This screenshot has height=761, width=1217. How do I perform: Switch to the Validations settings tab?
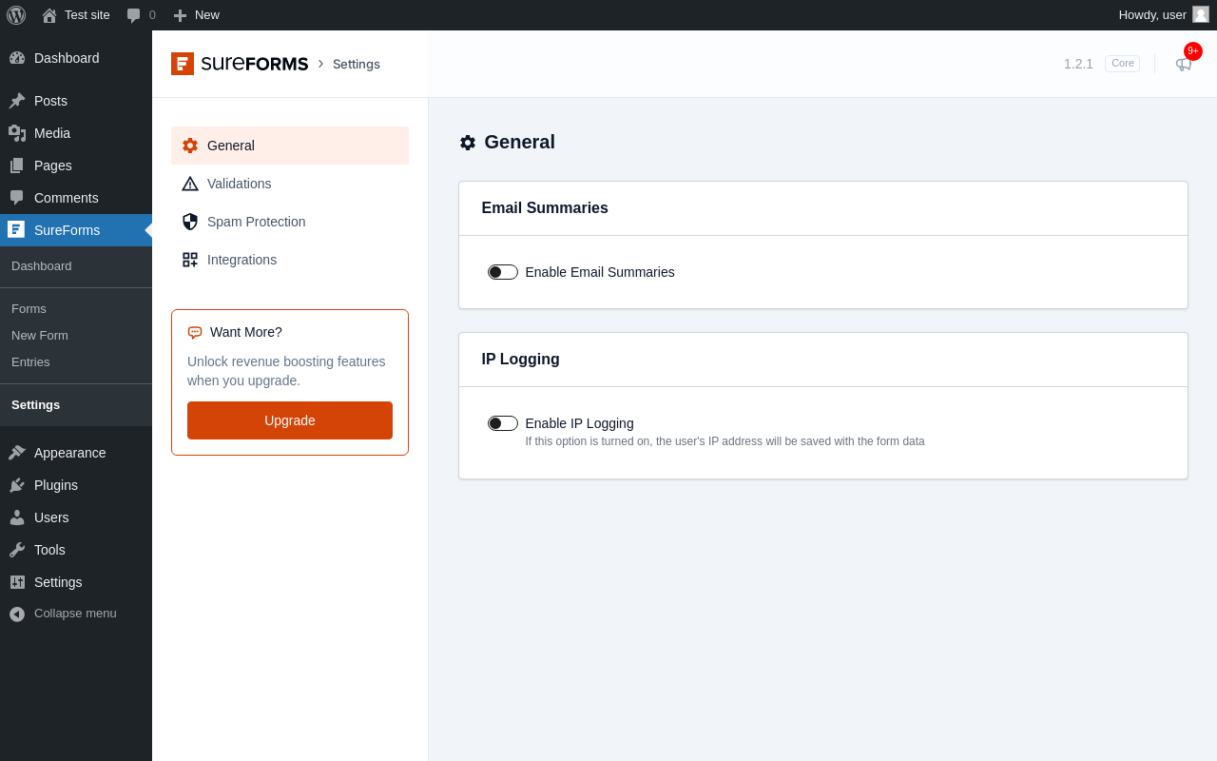click(x=239, y=184)
